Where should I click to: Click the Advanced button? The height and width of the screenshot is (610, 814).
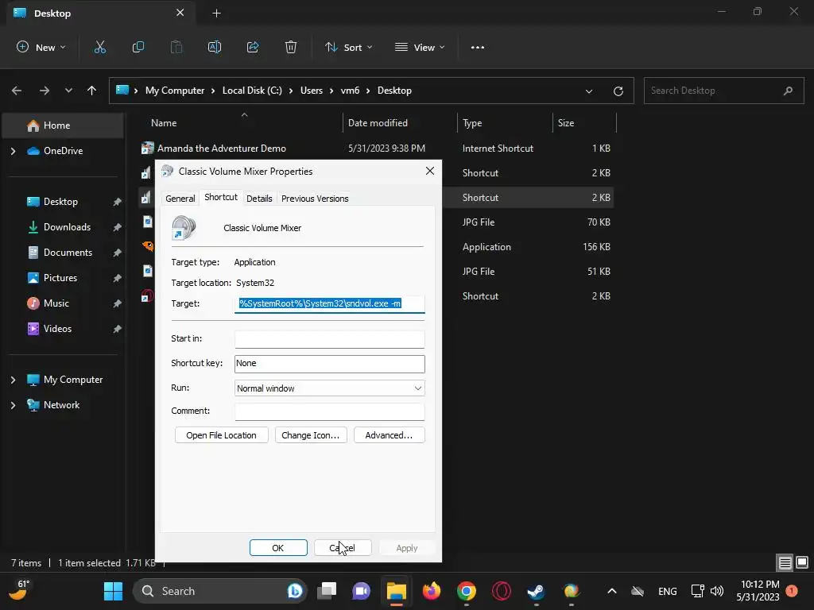(389, 435)
